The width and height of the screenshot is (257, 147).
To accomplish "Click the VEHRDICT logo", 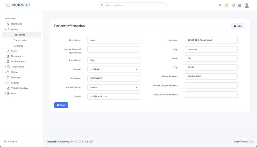I will (18, 5).
